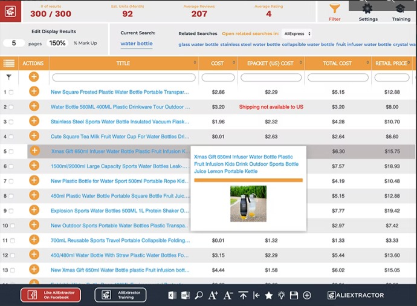
Task: Click current search 'water bottle' link
Action: coord(137,44)
